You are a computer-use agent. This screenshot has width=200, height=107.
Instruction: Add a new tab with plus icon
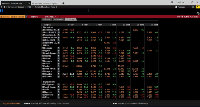(63, 3)
